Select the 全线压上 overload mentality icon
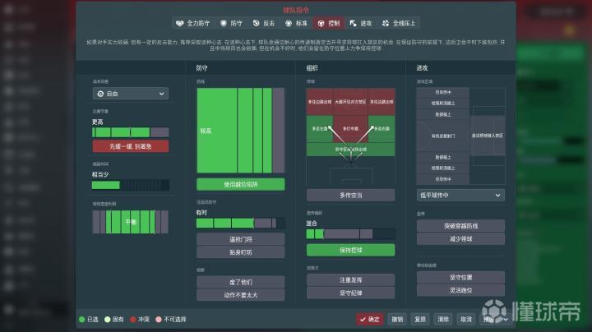The height and width of the screenshot is (332, 592). tap(387, 24)
